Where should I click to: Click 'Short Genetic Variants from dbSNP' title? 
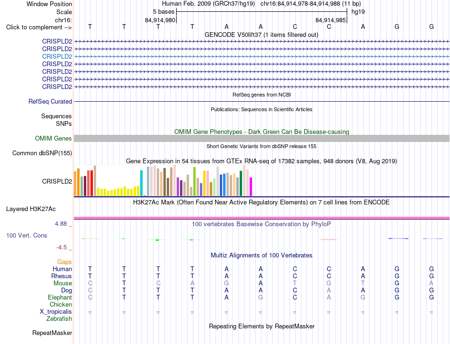click(261, 146)
